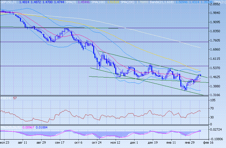Click the RSI value 57 readout
226x148 pixels.
click(x=15, y=98)
